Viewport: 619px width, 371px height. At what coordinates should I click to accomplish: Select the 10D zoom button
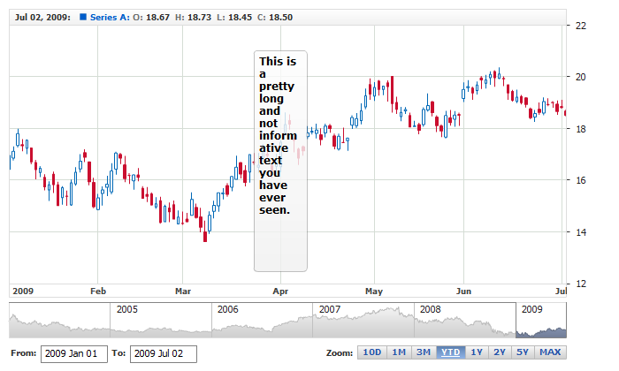click(x=372, y=352)
